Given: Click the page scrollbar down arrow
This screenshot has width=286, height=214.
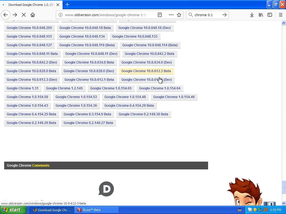Looking at the screenshot, I should click(283, 203).
